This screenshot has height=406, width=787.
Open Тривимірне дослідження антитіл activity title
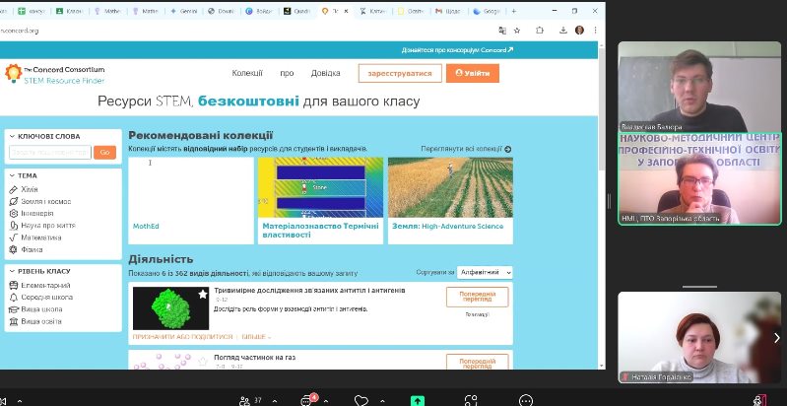309,291
